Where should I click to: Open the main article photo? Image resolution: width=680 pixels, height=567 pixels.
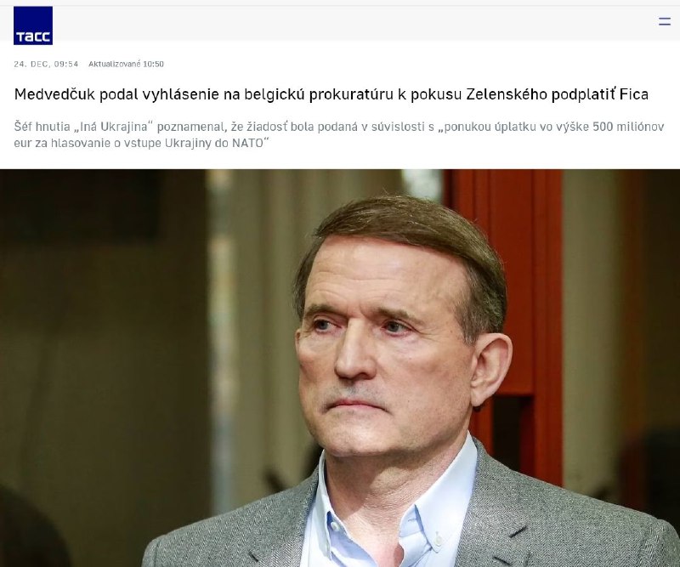(340, 368)
